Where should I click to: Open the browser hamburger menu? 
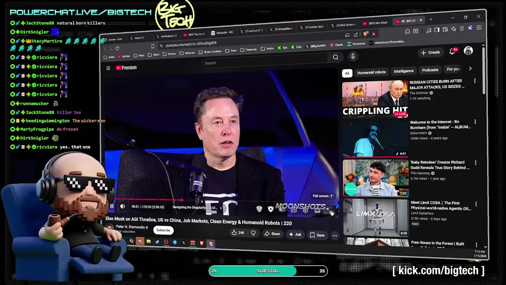click(479, 27)
